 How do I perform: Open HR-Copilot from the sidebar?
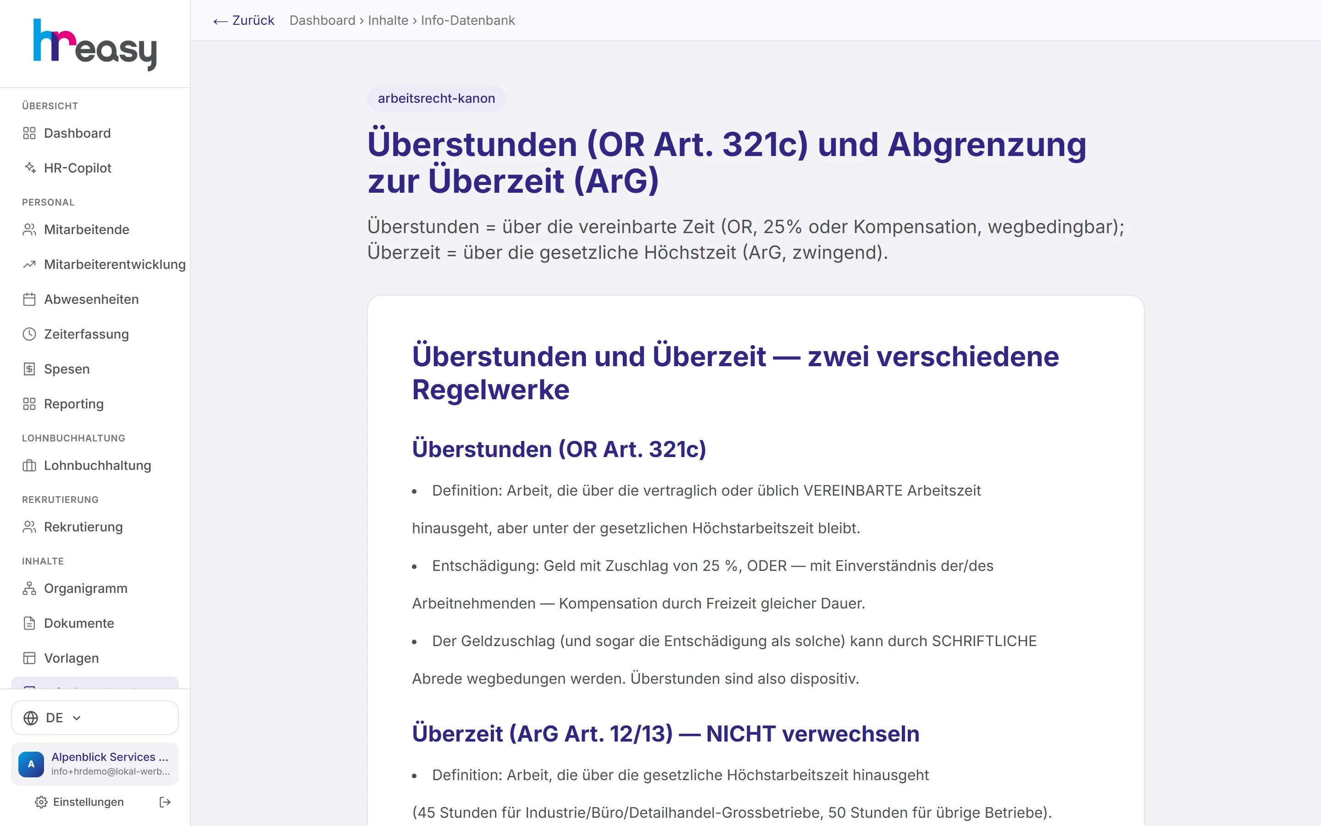pos(95,168)
